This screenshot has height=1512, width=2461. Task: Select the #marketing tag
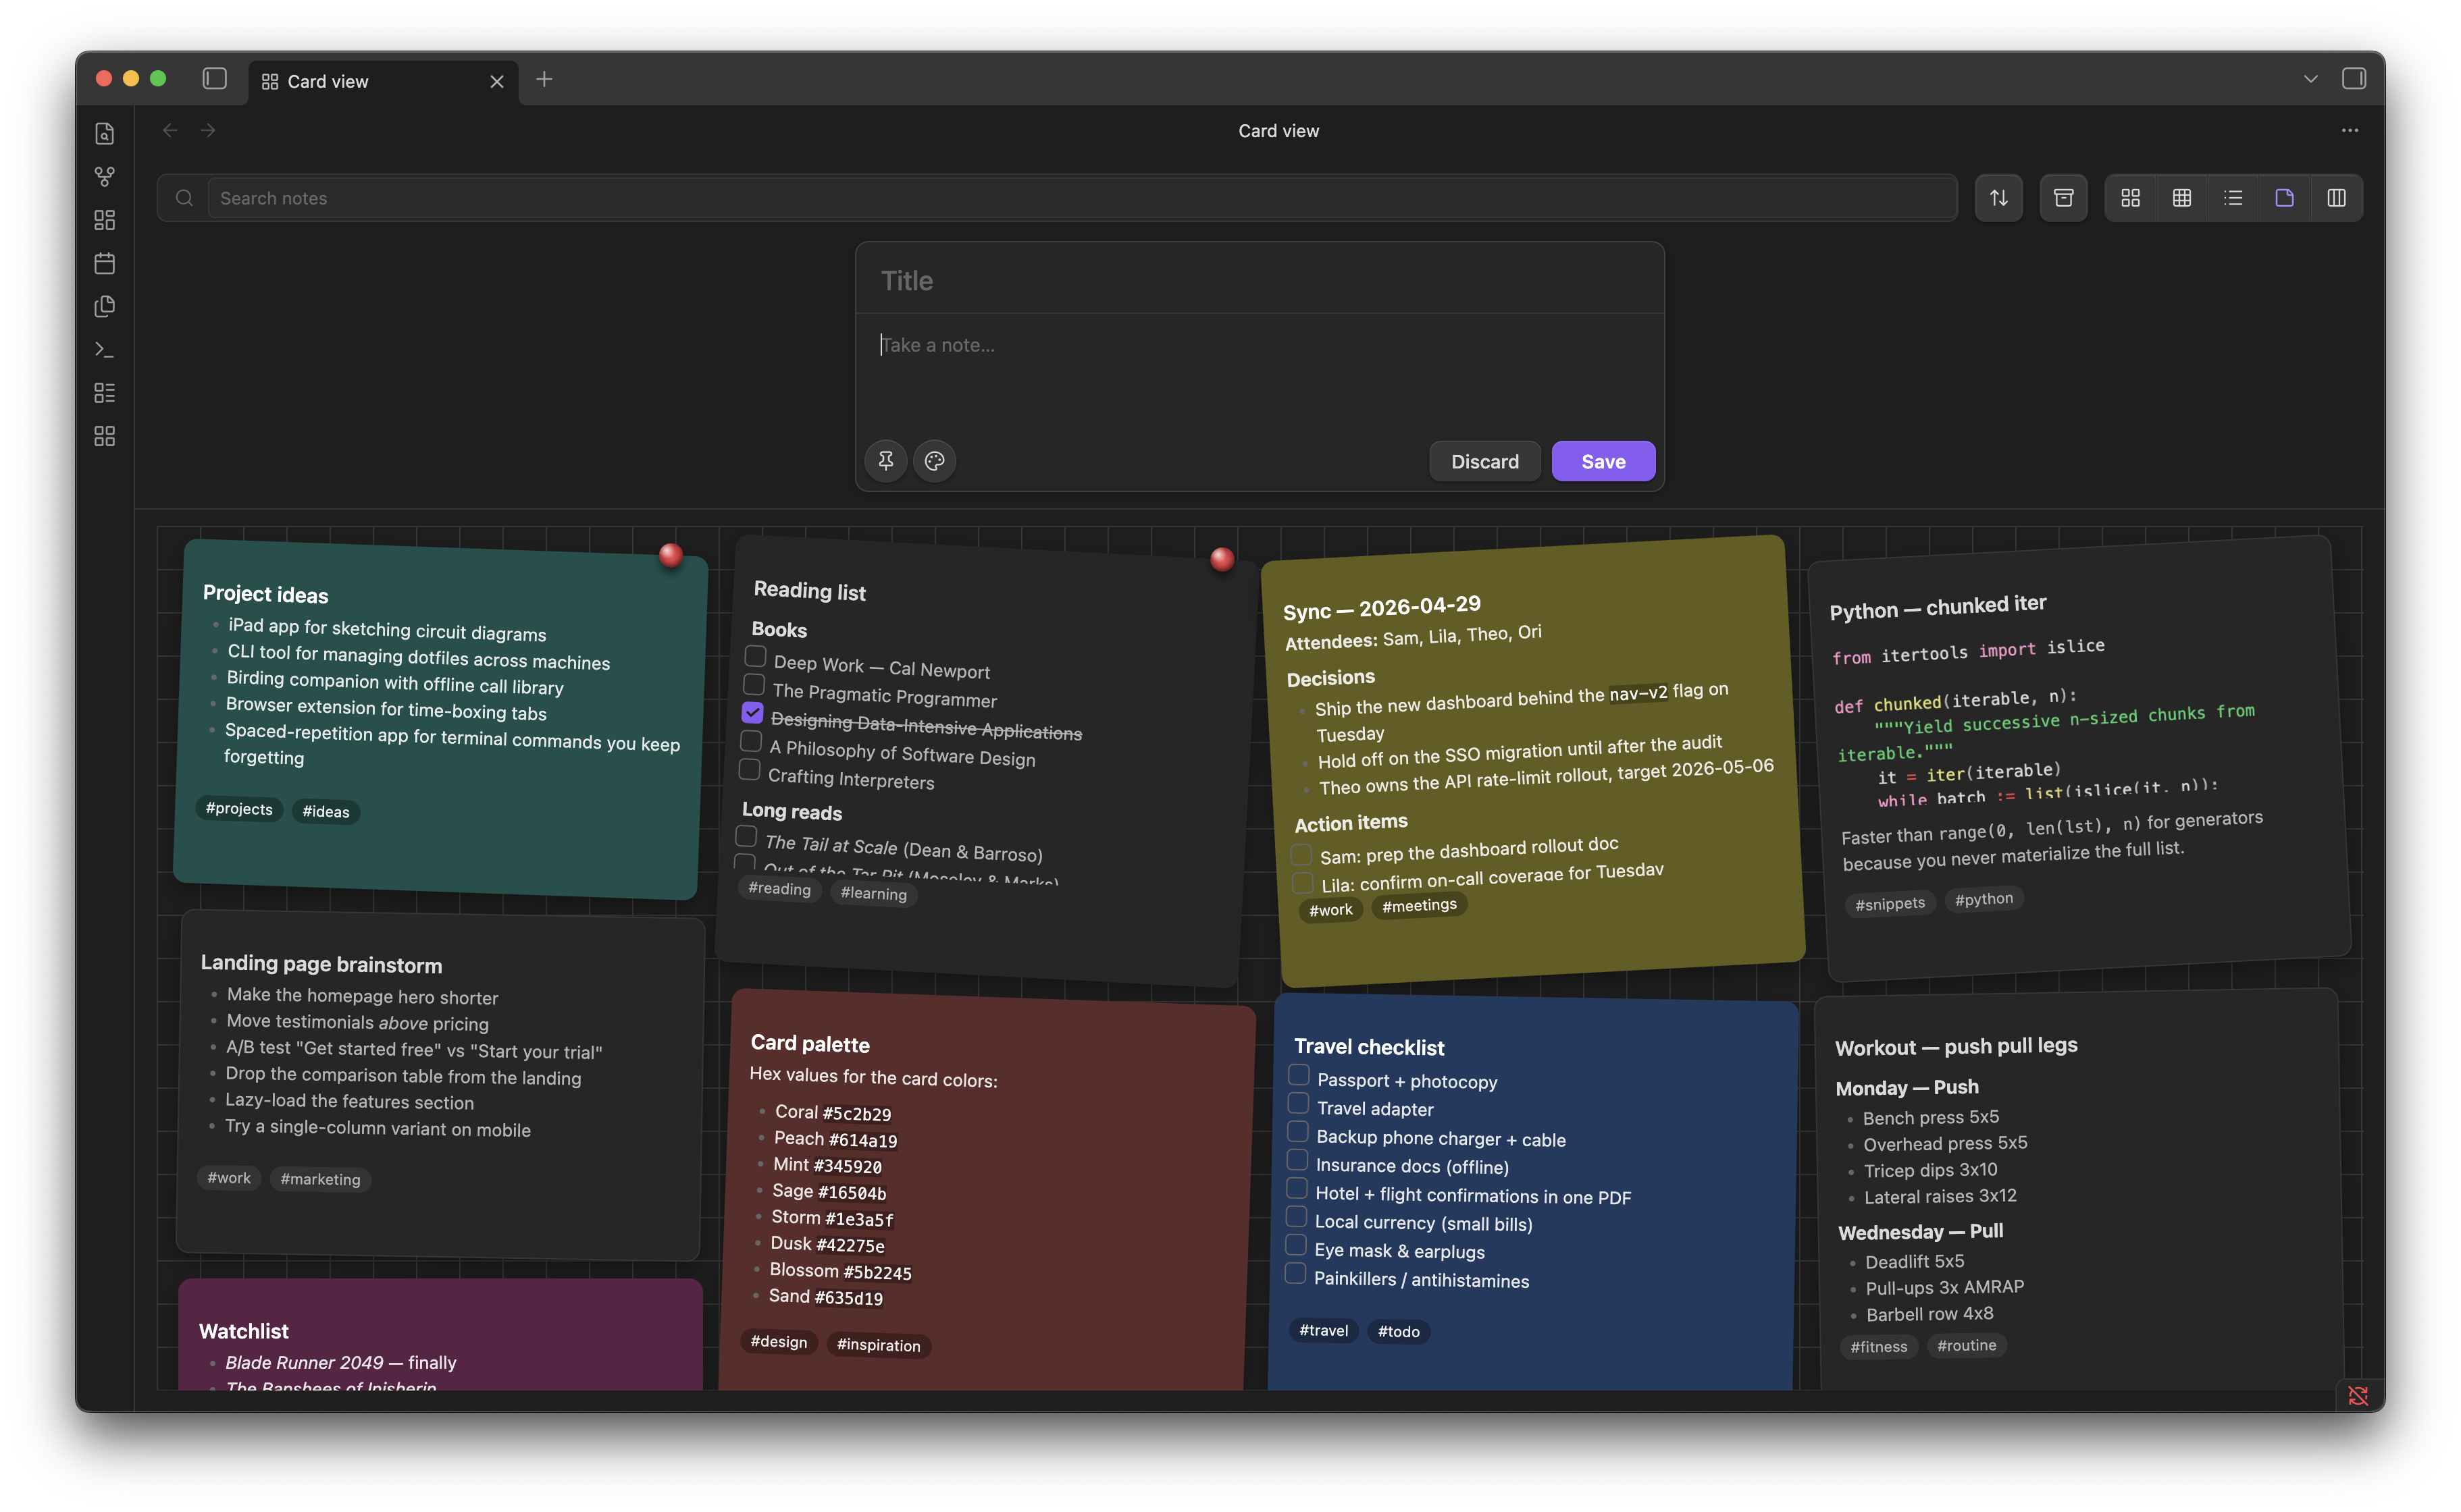[x=320, y=1180]
